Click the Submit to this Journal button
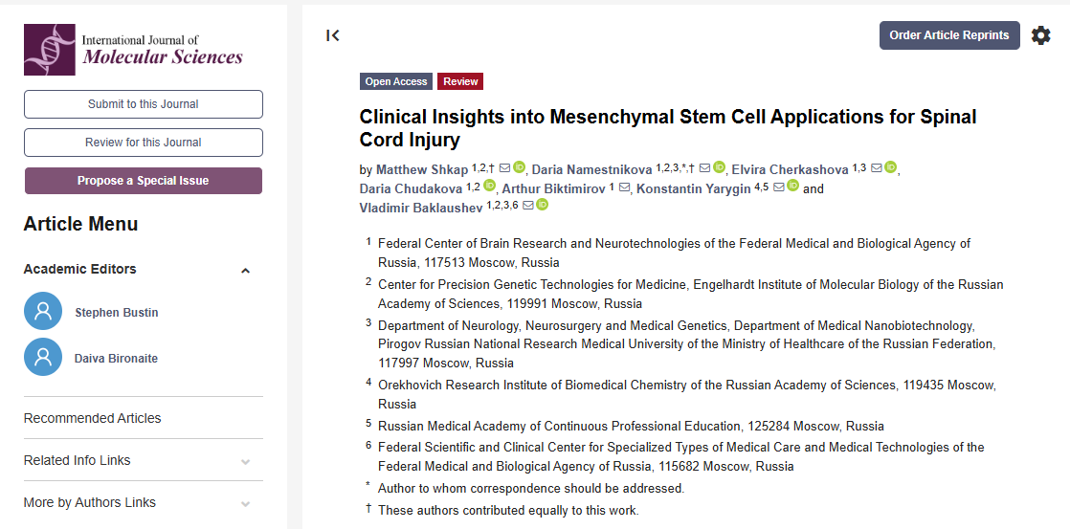This screenshot has width=1070, height=529. click(144, 104)
